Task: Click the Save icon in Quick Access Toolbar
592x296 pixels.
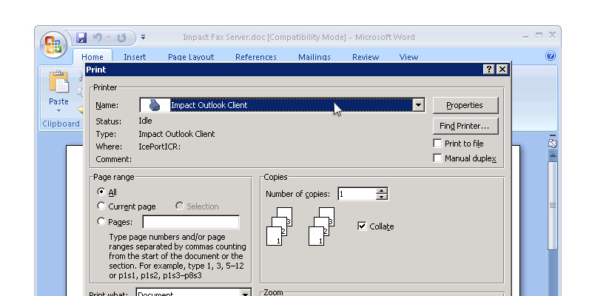Action: coord(82,37)
